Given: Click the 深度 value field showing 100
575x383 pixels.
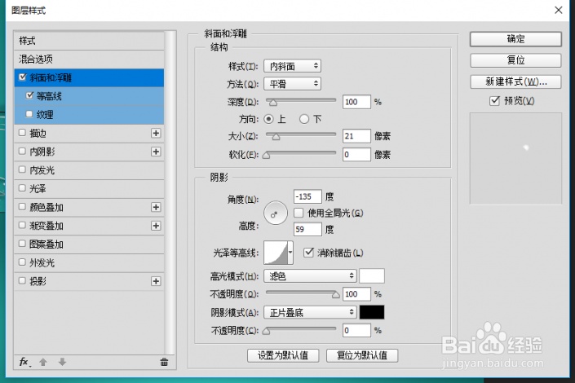Looking at the screenshot, I should (x=356, y=102).
